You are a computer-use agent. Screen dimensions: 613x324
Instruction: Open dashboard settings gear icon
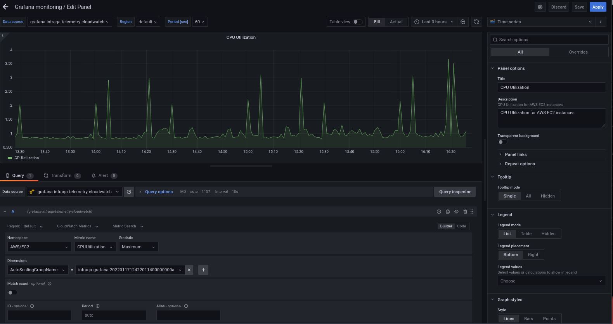coord(540,7)
